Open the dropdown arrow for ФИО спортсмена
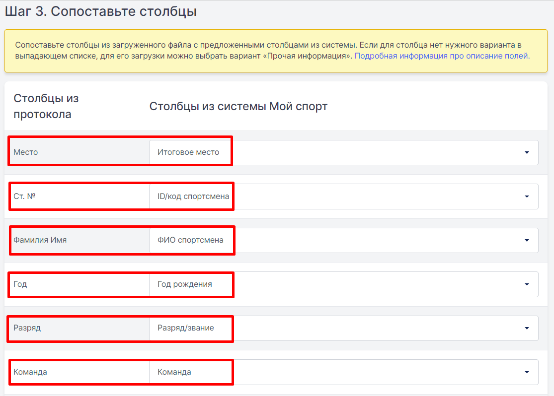The image size is (554, 396). tap(527, 240)
